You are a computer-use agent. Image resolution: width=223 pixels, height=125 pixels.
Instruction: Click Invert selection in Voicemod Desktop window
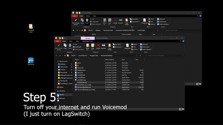(x=146, y=49)
